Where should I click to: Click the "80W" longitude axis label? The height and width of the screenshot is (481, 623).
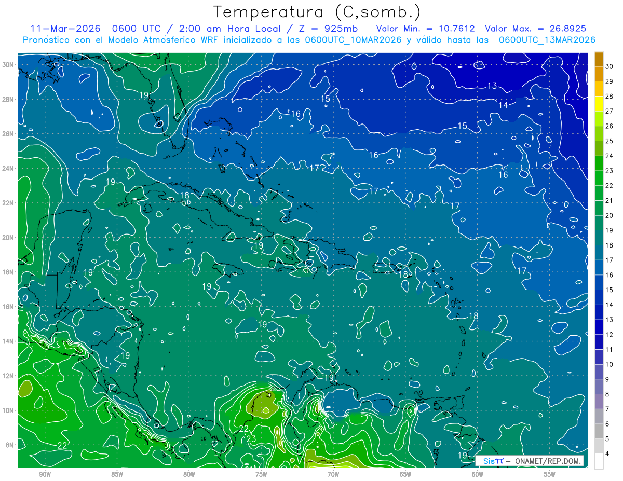pyautogui.click(x=189, y=474)
